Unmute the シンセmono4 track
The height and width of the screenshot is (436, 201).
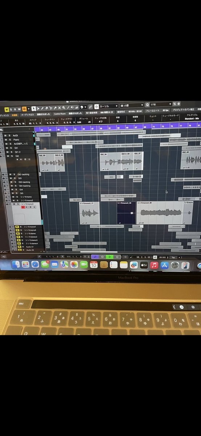tap(17, 227)
